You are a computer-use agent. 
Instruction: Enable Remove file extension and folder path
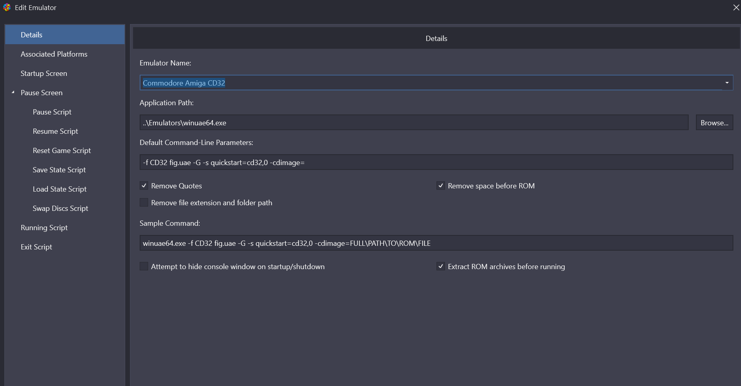[x=144, y=202]
